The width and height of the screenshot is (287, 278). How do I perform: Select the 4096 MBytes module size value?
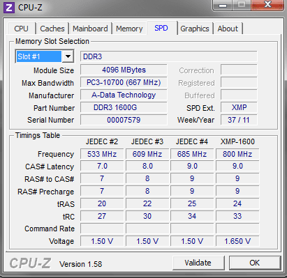pyautogui.click(x=124, y=70)
